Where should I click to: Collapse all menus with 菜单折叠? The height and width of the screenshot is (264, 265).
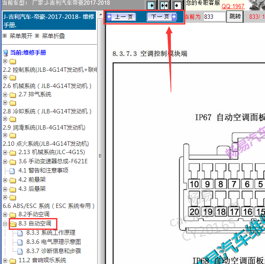point(53,36)
